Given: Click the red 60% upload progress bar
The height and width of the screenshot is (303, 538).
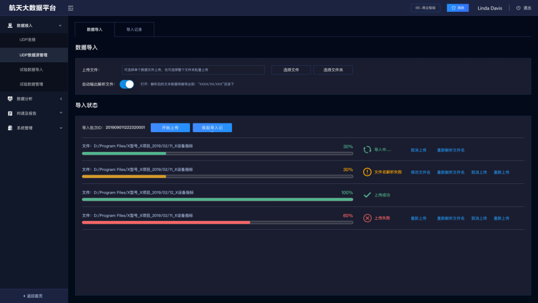Looking at the screenshot, I should 218,222.
